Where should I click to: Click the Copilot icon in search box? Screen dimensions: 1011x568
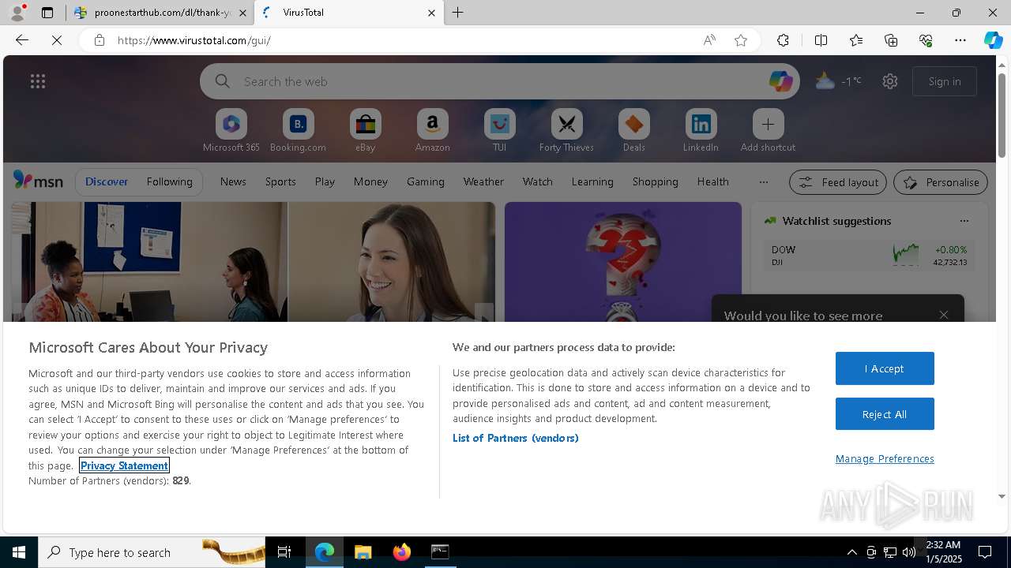(780, 81)
